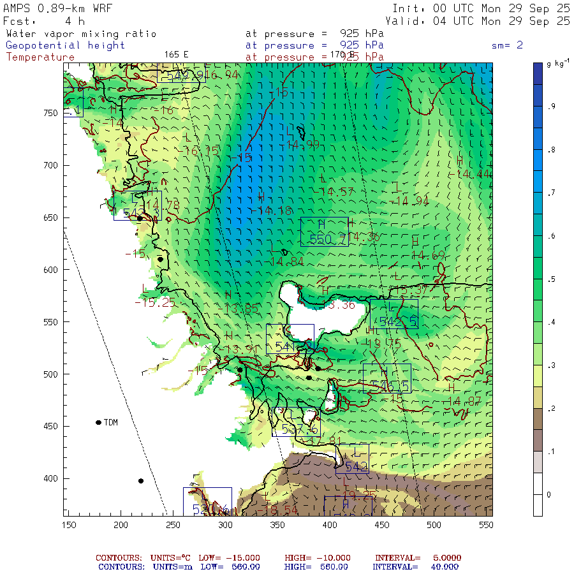Click the '-14.18' temperature high label
The height and width of the screenshot is (574, 574).
click(x=272, y=210)
